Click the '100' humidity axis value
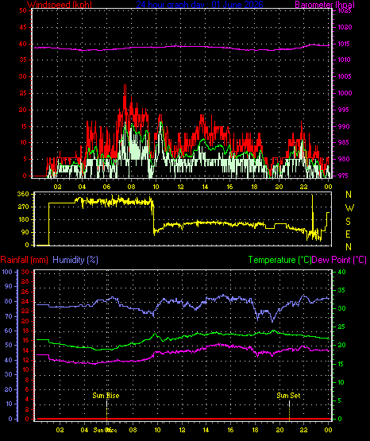 [x=7, y=272]
